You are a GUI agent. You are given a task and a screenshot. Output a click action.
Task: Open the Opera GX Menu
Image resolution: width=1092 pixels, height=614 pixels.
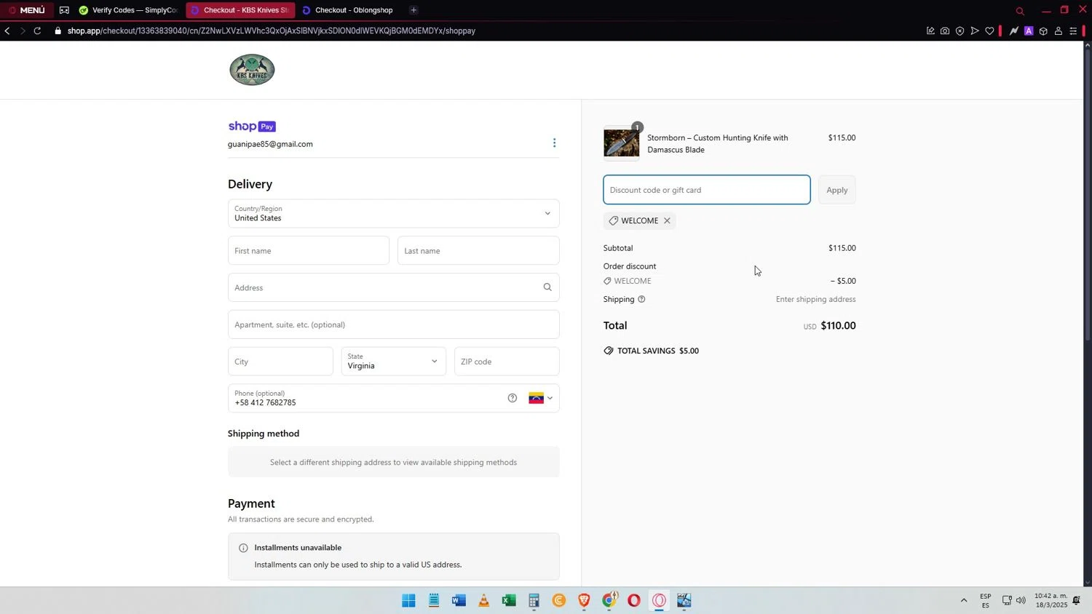pos(27,10)
